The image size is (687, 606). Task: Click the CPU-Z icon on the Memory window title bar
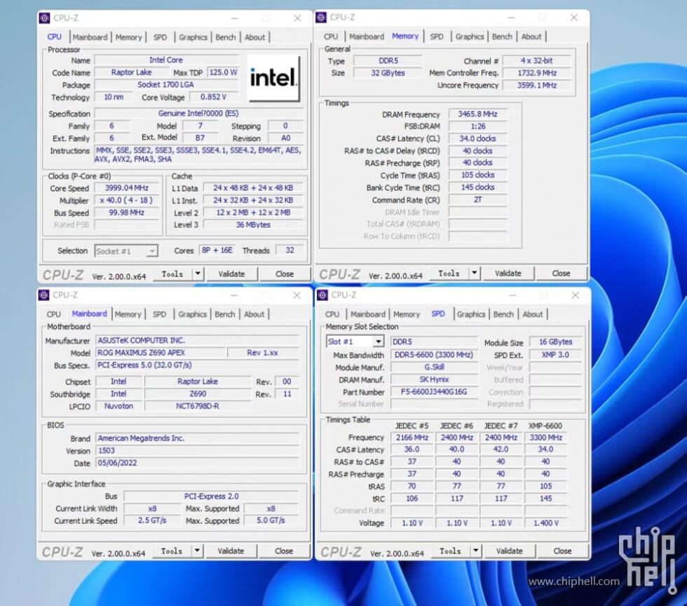[x=321, y=18]
